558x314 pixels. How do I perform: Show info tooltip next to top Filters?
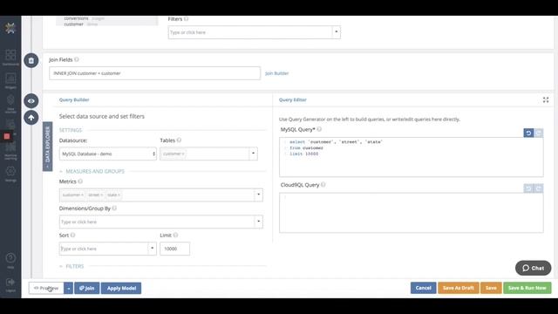pos(186,19)
